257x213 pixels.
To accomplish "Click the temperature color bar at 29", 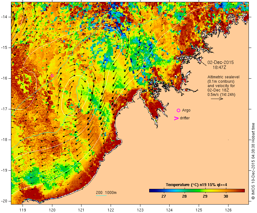I will [205, 190].
